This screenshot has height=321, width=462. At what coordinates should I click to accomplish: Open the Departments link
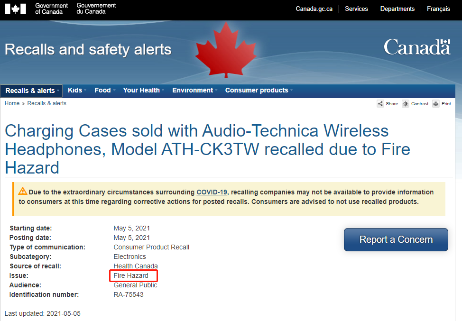397,9
